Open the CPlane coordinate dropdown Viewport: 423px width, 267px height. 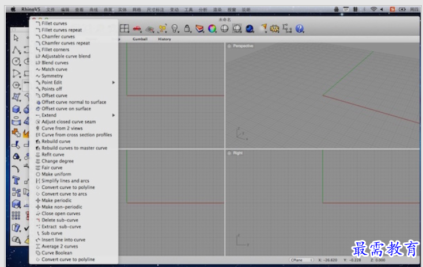301,260
